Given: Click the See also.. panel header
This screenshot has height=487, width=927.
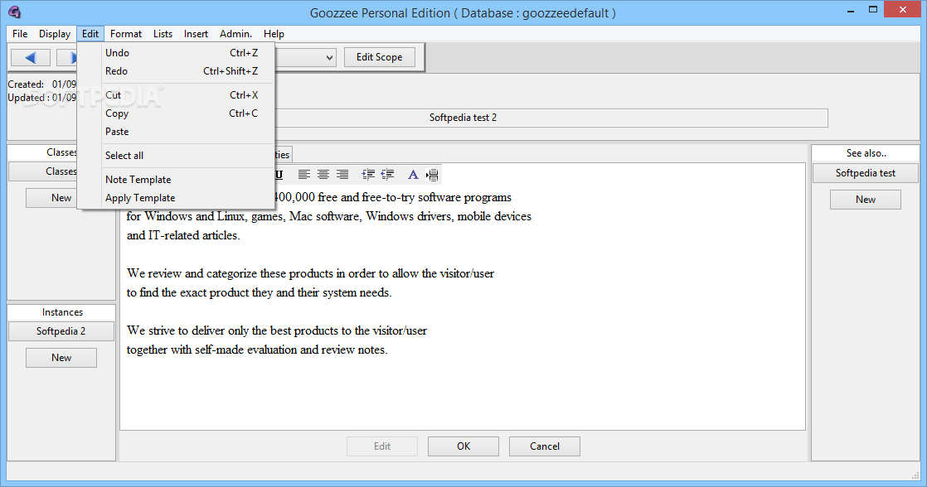Looking at the screenshot, I should pyautogui.click(x=866, y=153).
